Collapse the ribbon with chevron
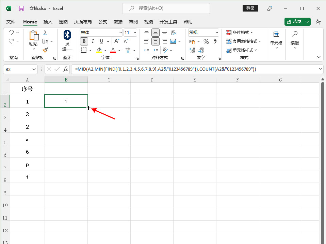This screenshot has width=326, height=244. tap(319, 57)
